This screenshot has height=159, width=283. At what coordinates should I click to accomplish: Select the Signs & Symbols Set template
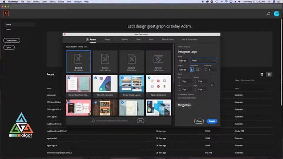pyautogui.click(x=158, y=86)
